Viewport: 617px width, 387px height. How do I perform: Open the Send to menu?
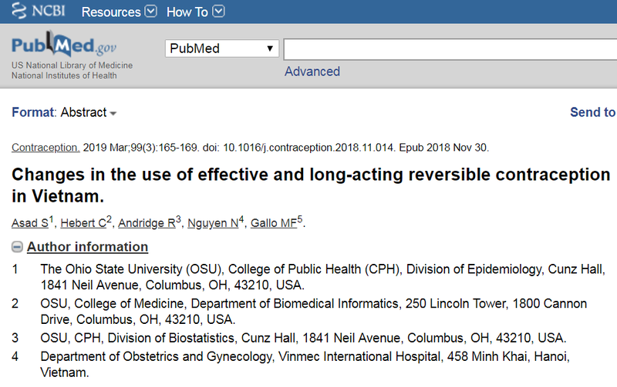coord(592,112)
